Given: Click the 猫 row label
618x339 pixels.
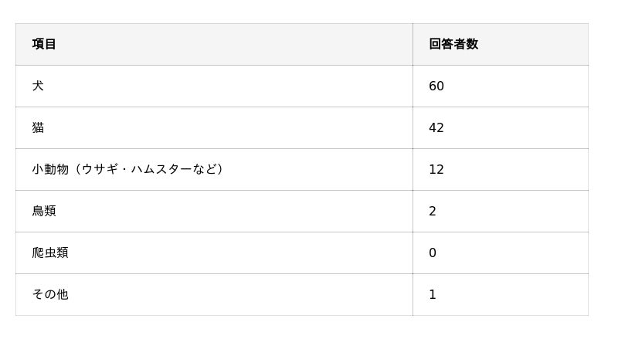Looking at the screenshot, I should [x=38, y=127].
